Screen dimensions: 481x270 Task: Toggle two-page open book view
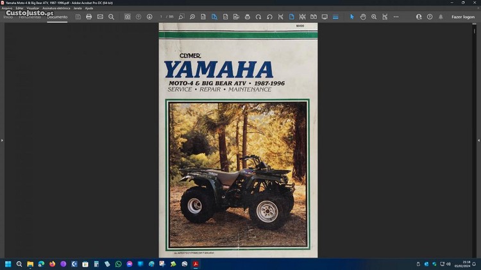tap(313, 17)
